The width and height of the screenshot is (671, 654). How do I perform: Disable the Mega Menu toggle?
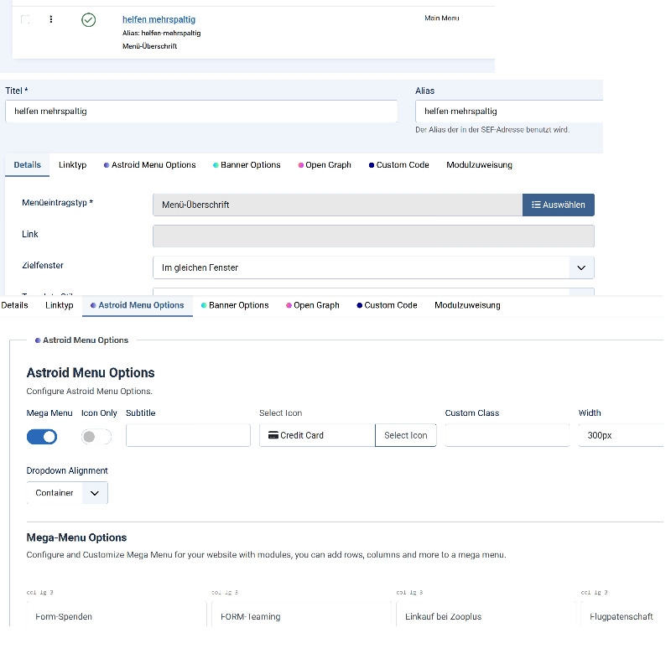[x=42, y=436]
